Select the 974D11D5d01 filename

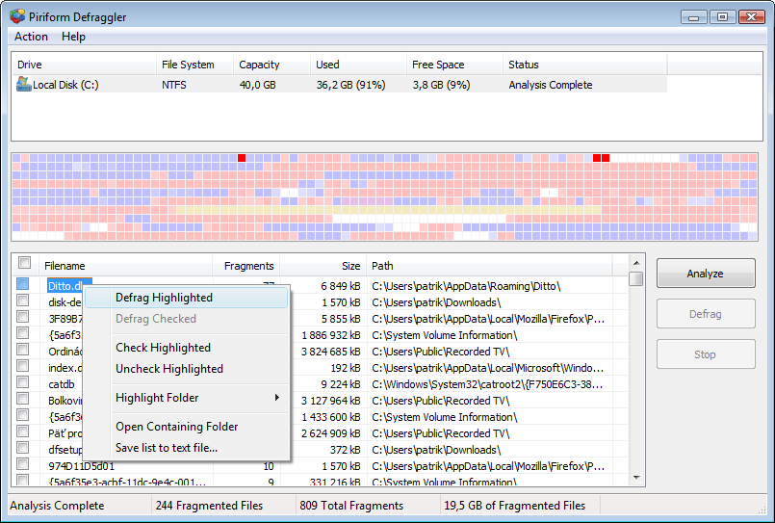coord(82,466)
